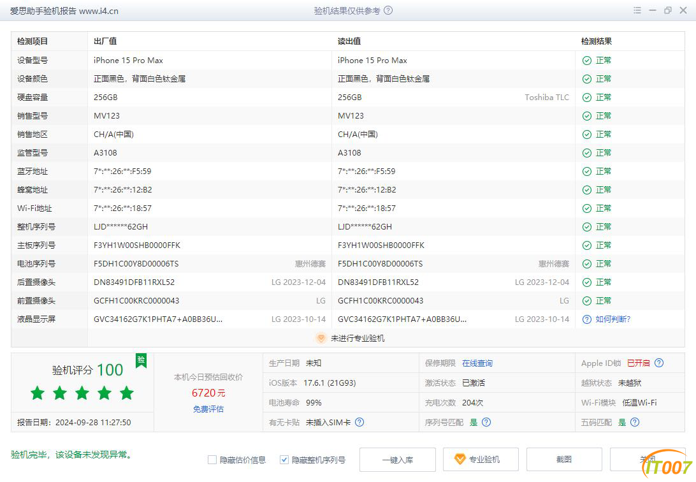The image size is (696, 482).
Task: Select 未越狱 jailbreak status value
Action: pyautogui.click(x=630, y=383)
